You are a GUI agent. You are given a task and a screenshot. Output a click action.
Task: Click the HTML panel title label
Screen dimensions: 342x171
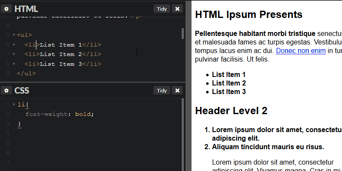tap(26, 9)
